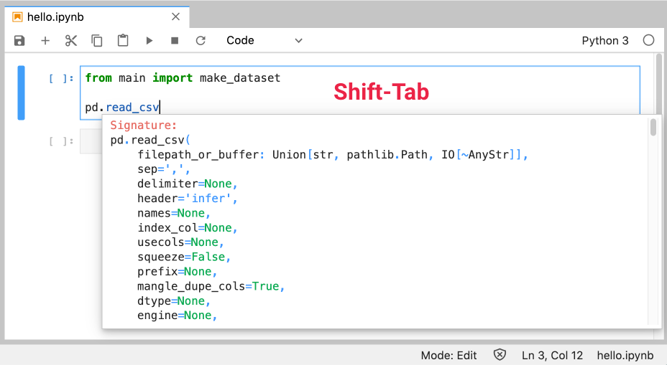The image size is (667, 365).
Task: Click the kernel status circle indicator
Action: (x=648, y=41)
